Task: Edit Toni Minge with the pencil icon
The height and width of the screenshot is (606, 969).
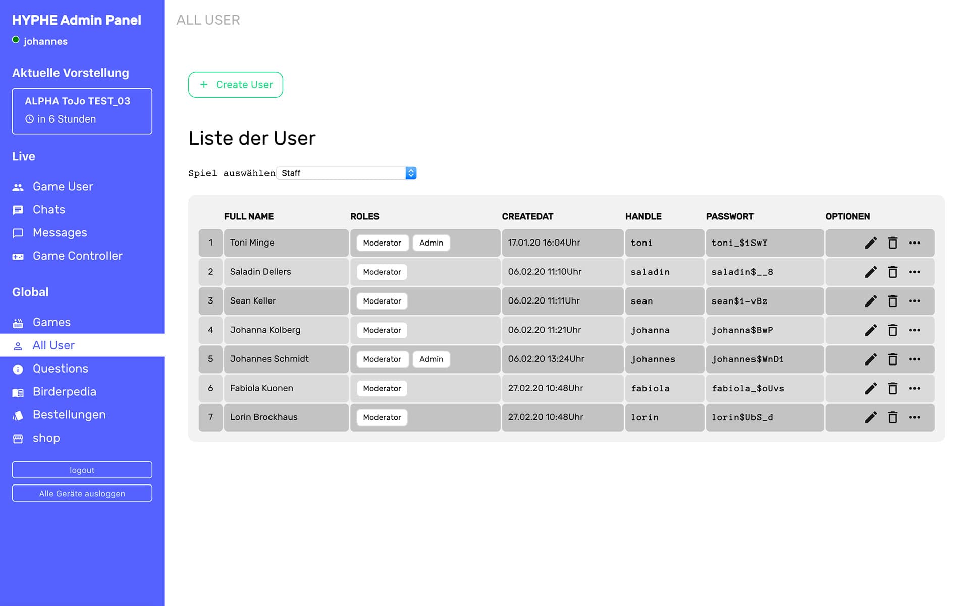Action: [870, 243]
